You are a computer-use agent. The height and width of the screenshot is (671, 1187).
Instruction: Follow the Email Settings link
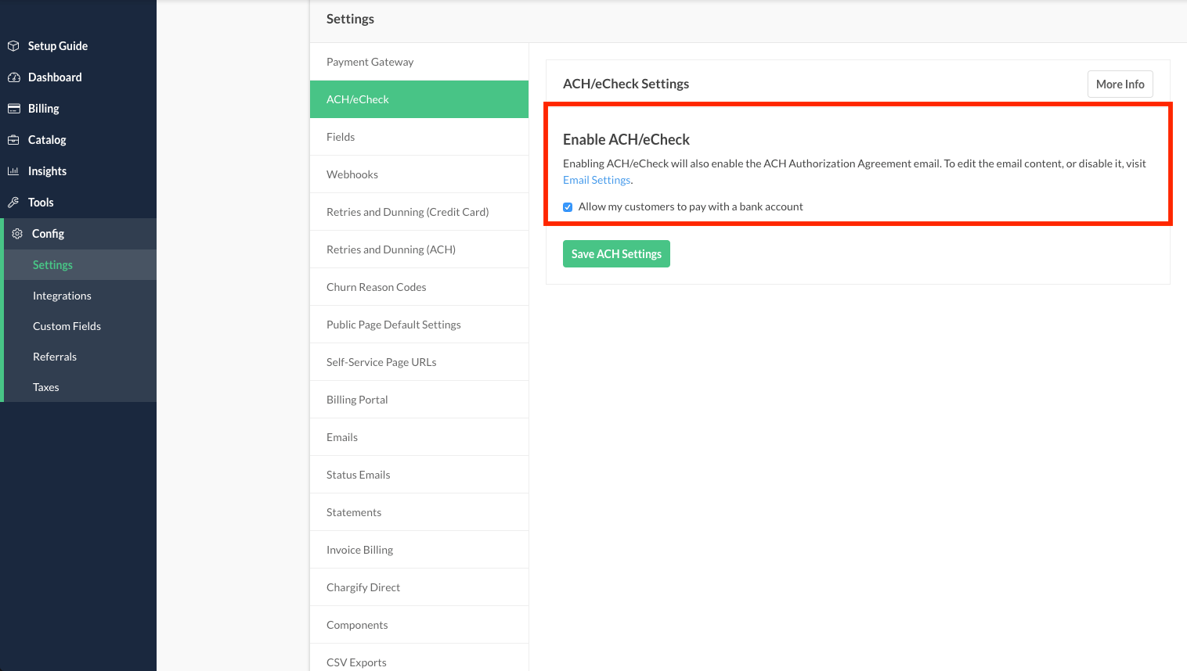click(x=597, y=180)
